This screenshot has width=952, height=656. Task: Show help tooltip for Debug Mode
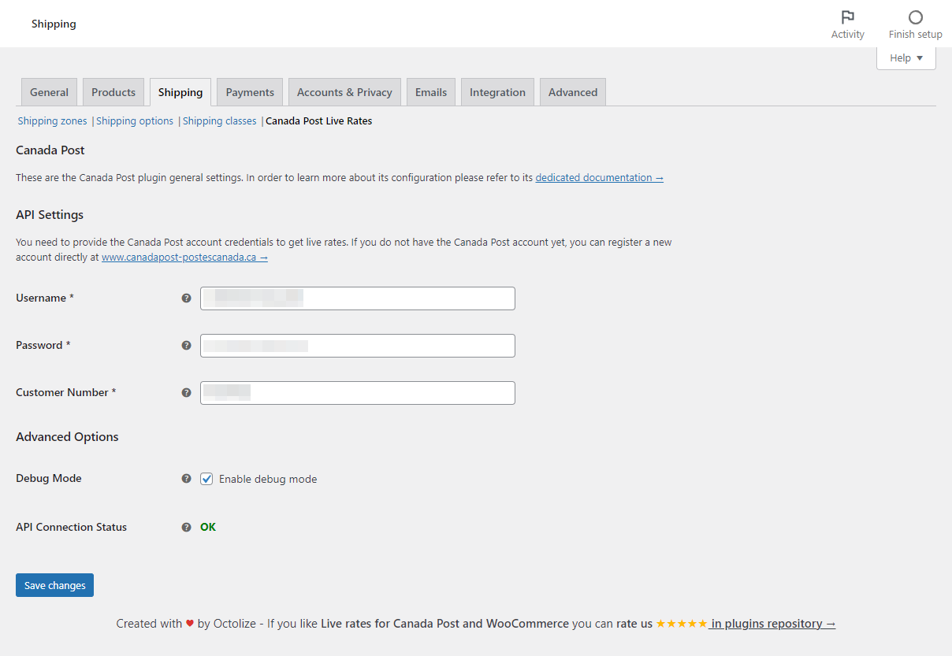(187, 479)
